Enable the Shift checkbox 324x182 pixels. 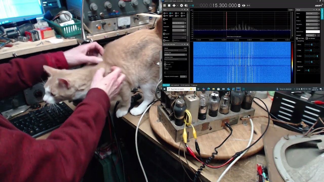pos(164,19)
